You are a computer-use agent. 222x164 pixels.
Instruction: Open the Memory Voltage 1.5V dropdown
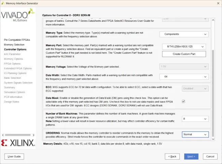184,66
